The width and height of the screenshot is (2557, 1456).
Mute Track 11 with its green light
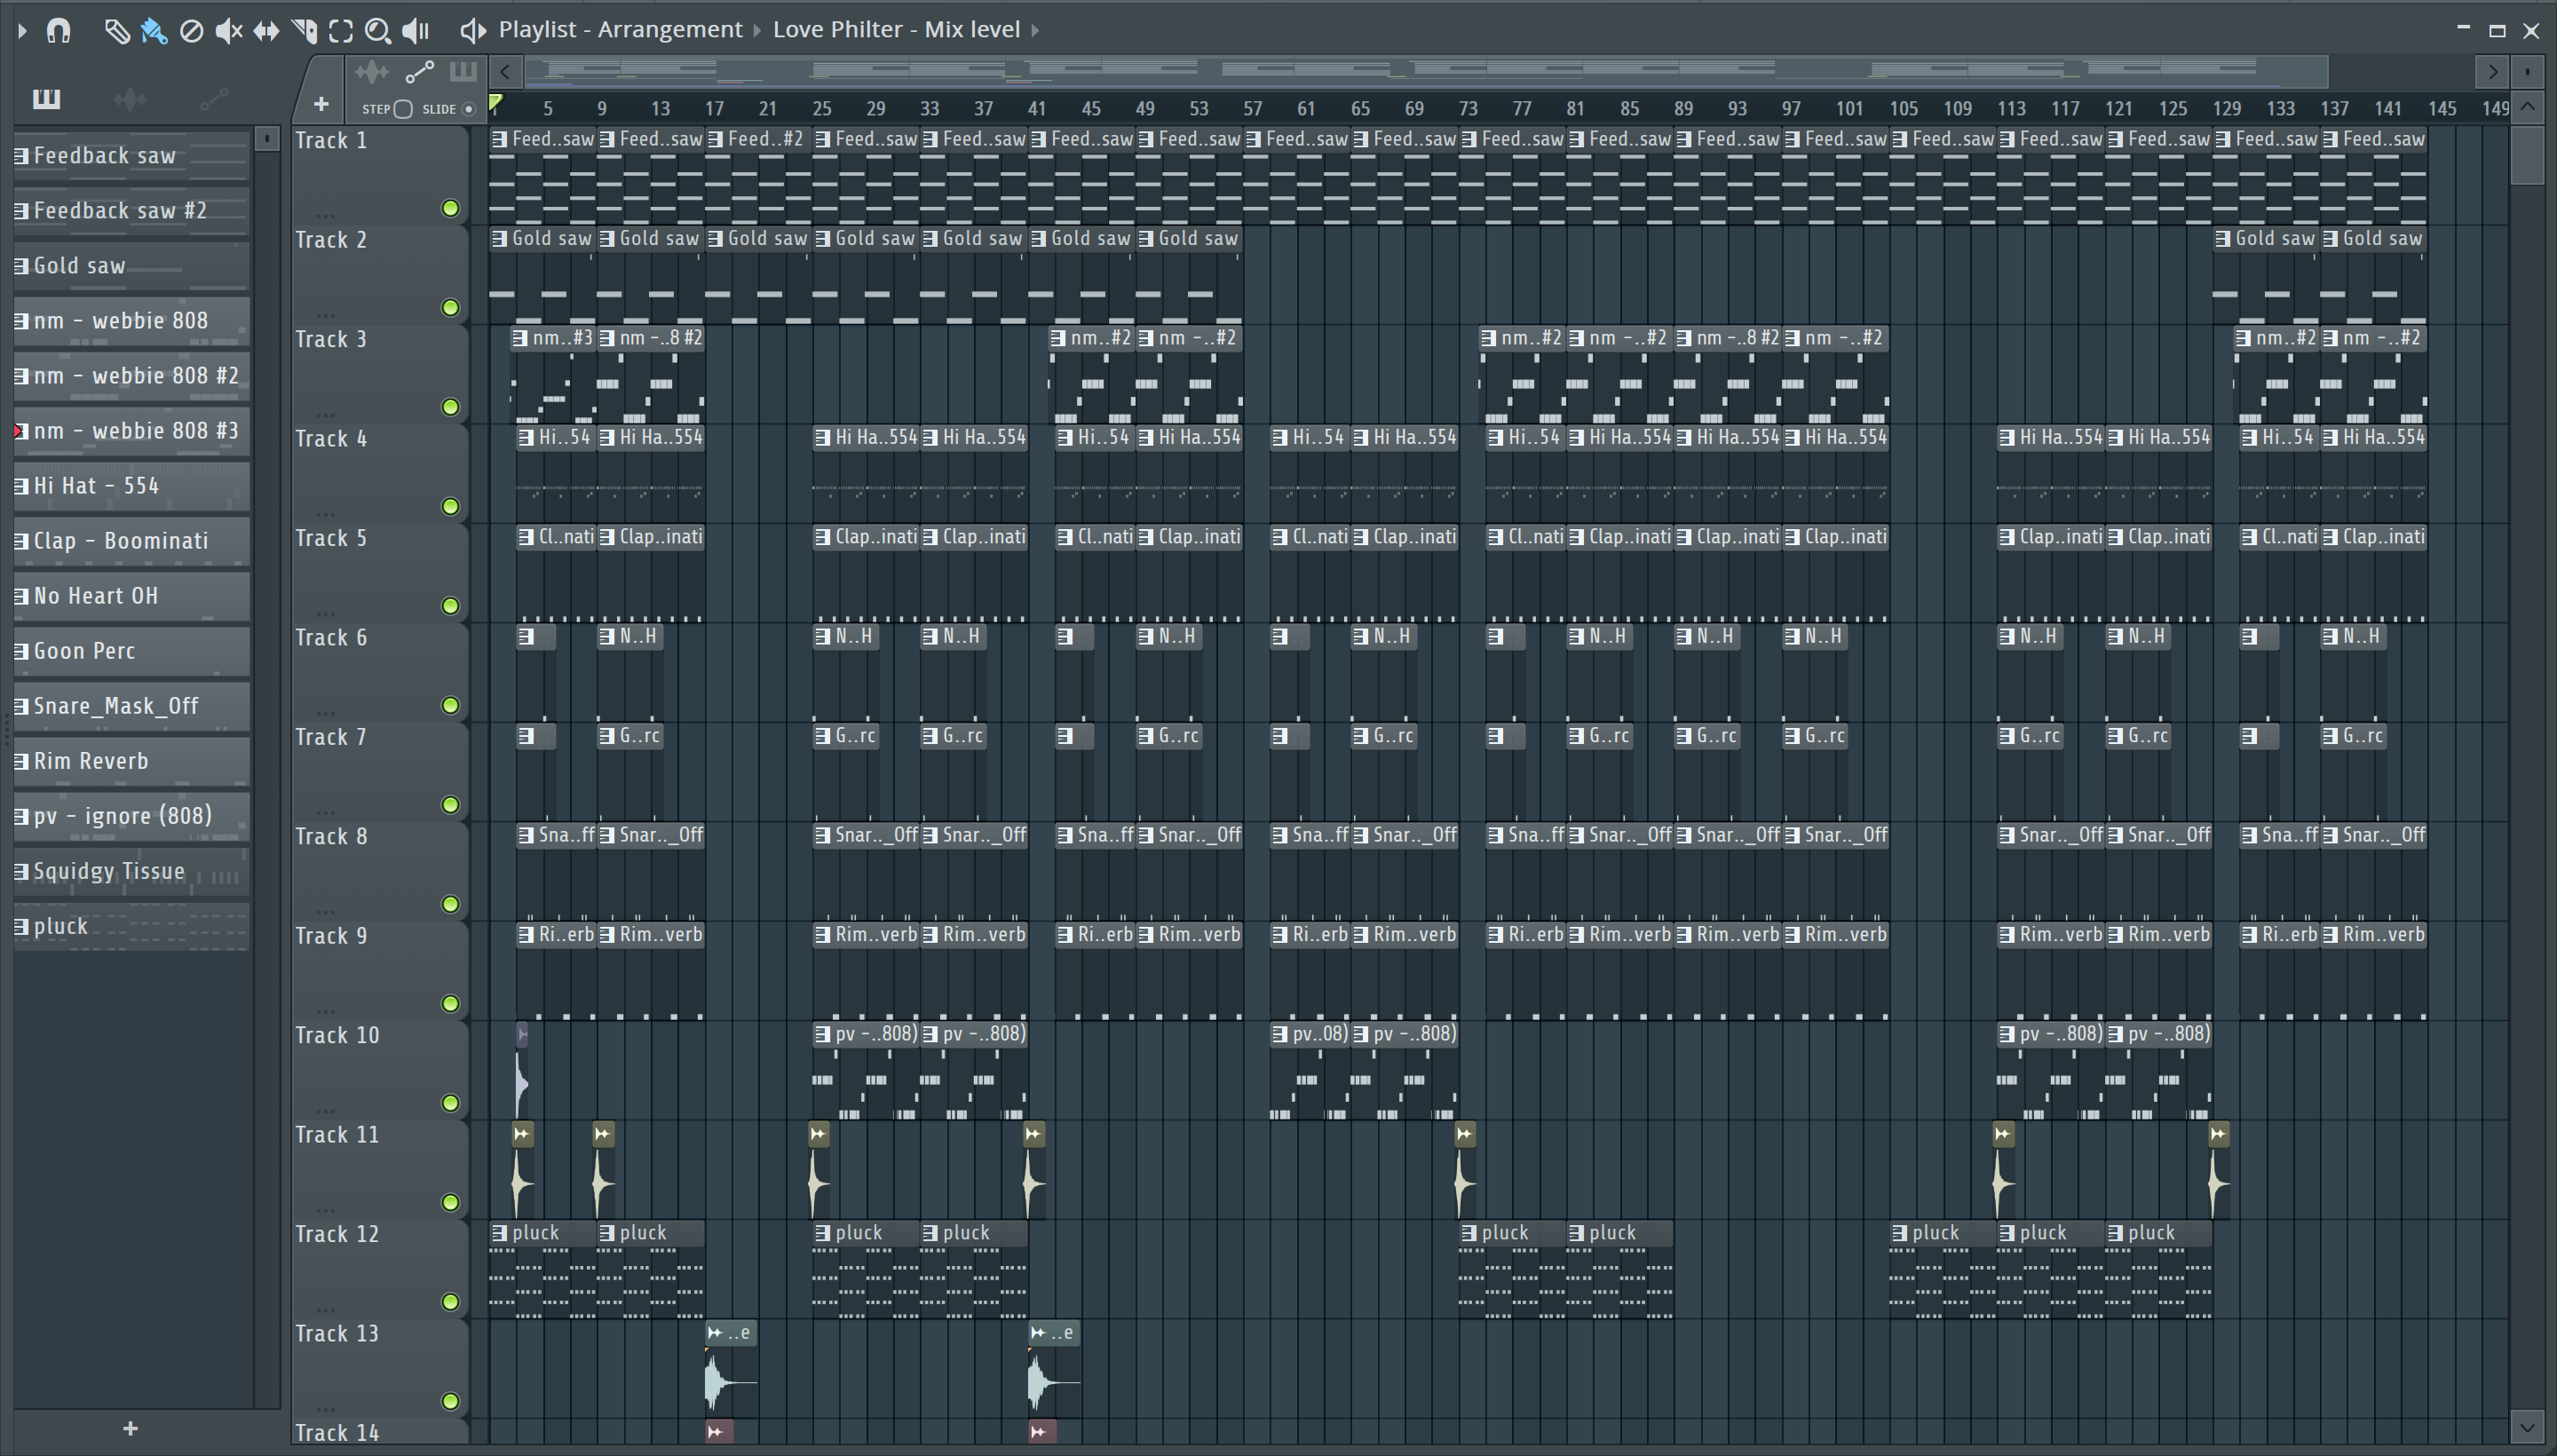tap(450, 1202)
